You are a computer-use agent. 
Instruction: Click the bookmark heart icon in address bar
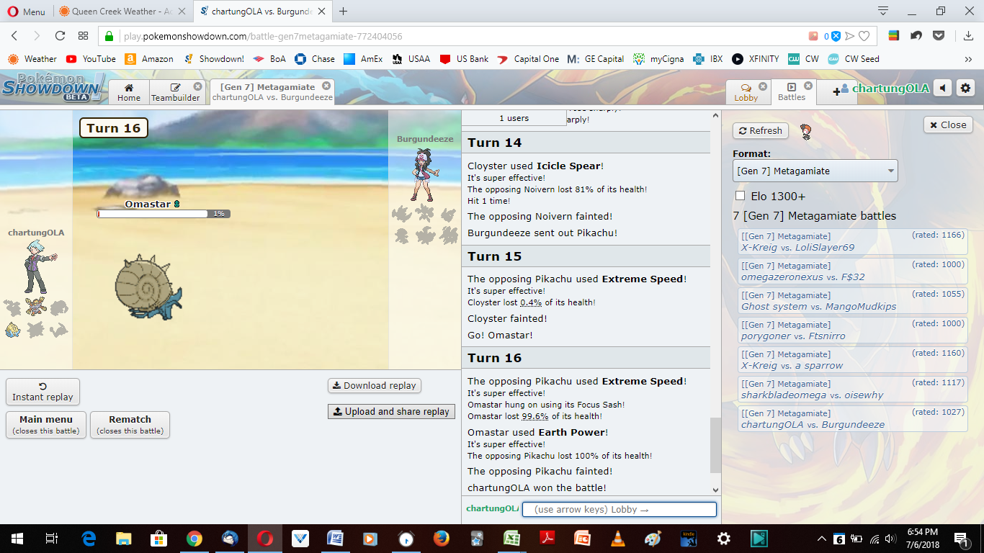(x=864, y=36)
